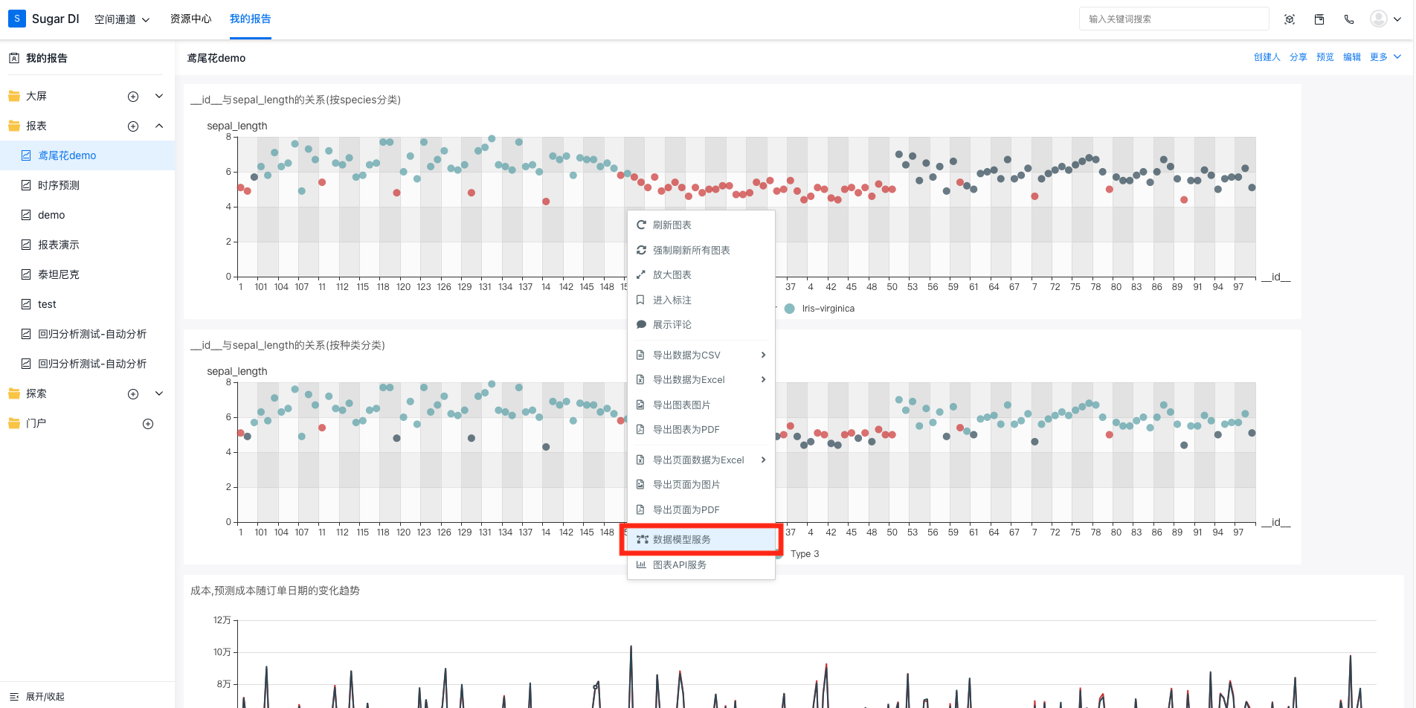
Task: Focus the 输入关键词搜索 search field
Action: pyautogui.click(x=1174, y=19)
